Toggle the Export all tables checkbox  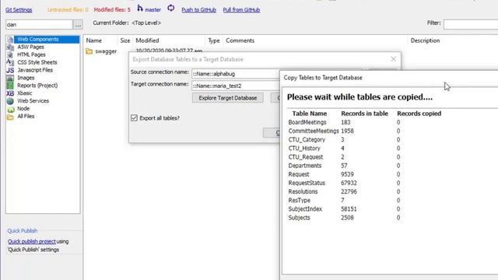point(134,117)
